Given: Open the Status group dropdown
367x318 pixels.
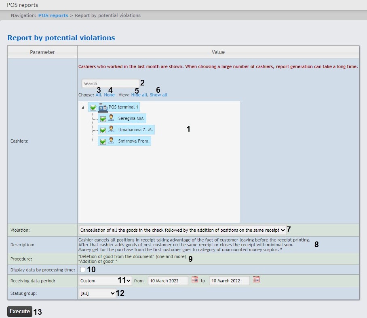Looking at the screenshot, I should pyautogui.click(x=97, y=294).
